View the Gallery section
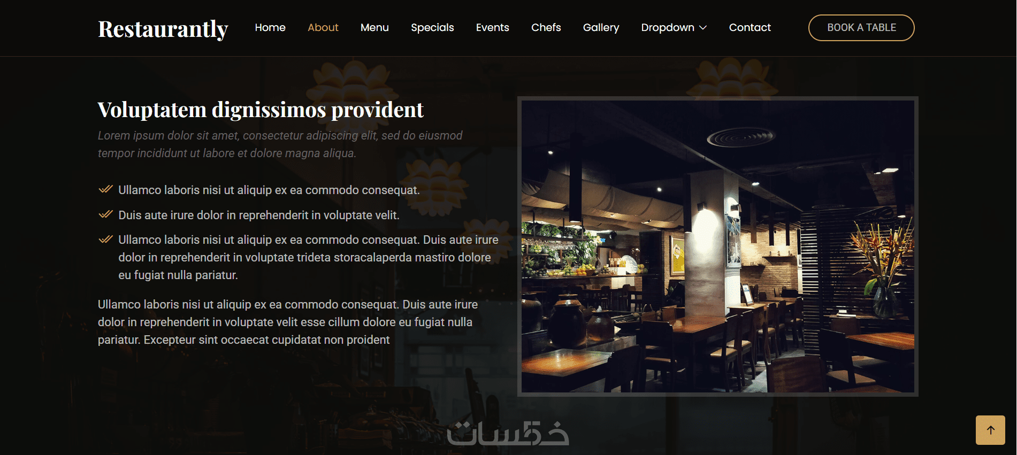The height and width of the screenshot is (455, 1017). point(601,27)
